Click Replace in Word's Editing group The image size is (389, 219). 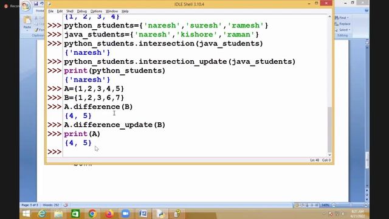click(342, 24)
